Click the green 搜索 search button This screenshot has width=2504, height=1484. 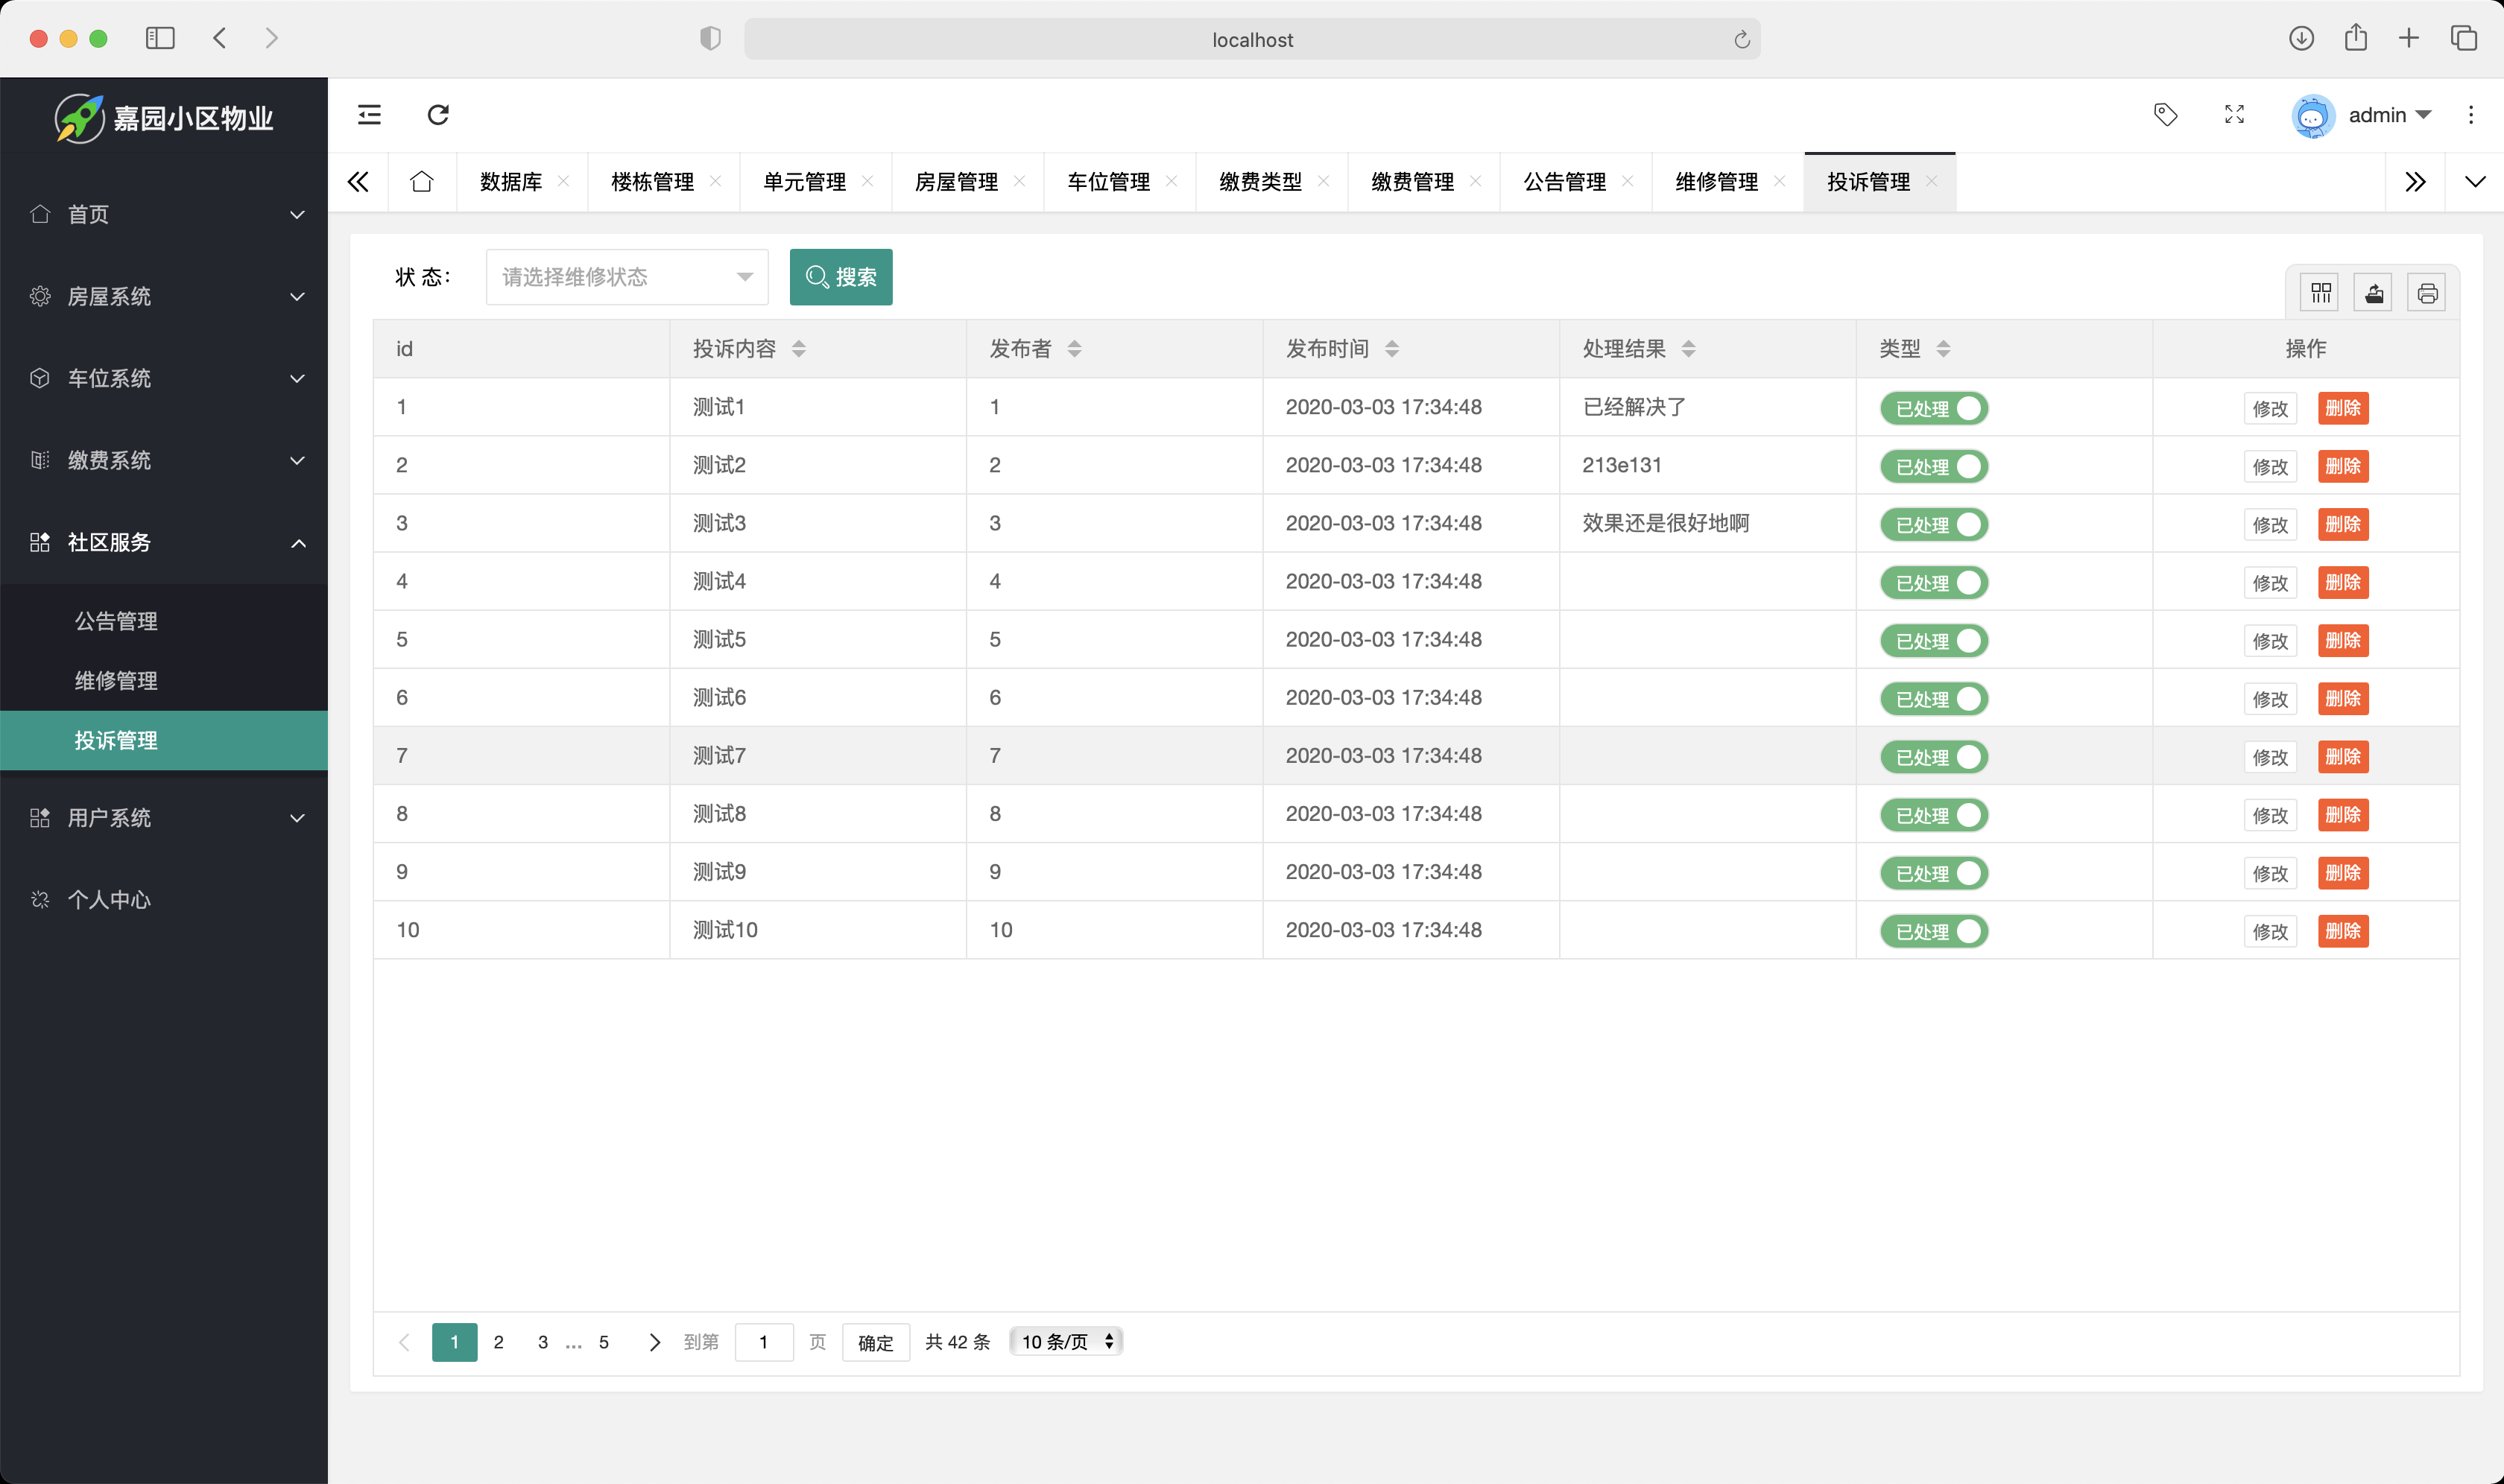(x=841, y=277)
